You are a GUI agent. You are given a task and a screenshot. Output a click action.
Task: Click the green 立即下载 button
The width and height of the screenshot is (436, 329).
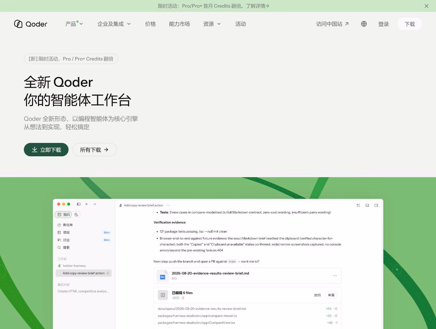click(x=46, y=150)
